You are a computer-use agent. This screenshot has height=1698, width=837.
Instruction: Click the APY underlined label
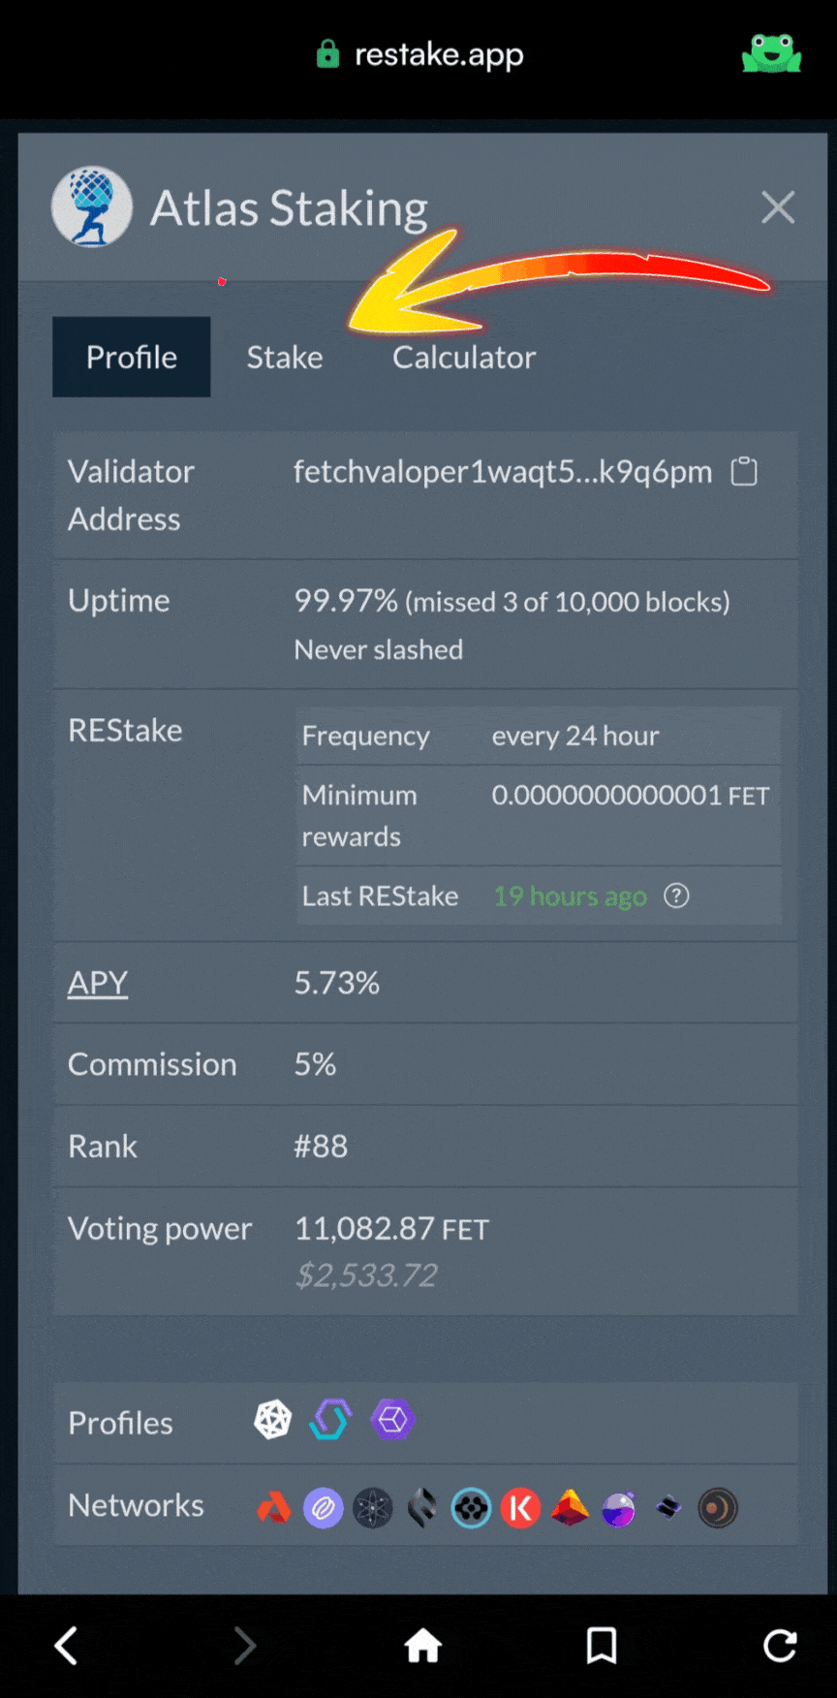point(97,983)
